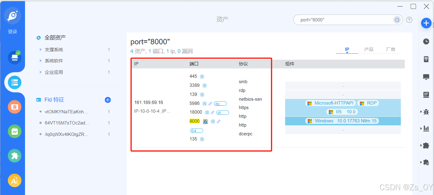Click the 协议 column header

tap(244, 64)
